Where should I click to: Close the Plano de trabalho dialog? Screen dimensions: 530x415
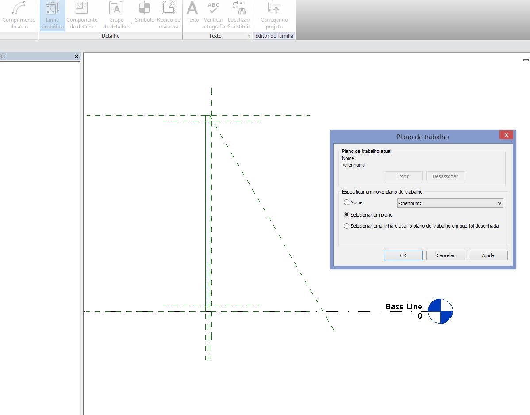(506, 135)
